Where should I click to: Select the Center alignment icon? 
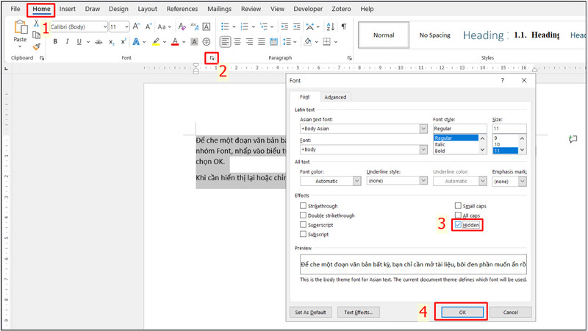click(238, 42)
